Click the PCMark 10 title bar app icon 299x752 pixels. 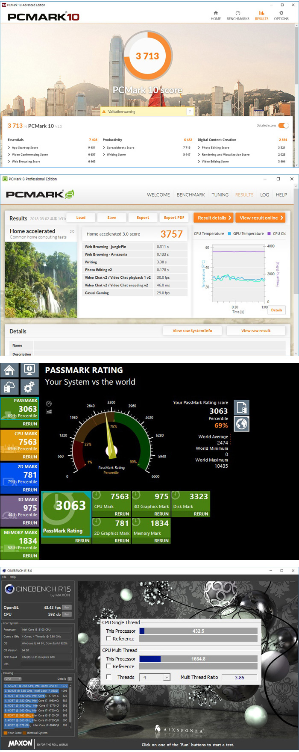(x=4, y=5)
